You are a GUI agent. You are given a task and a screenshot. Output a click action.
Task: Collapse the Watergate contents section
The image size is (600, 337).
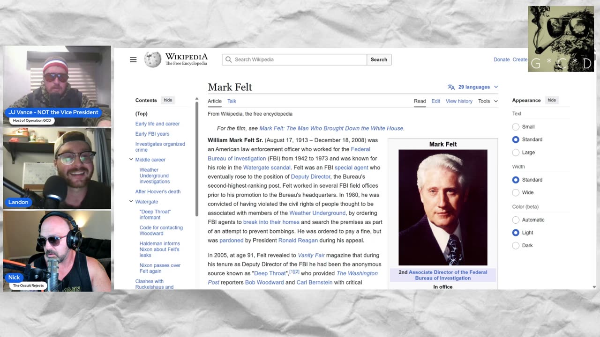pos(131,202)
